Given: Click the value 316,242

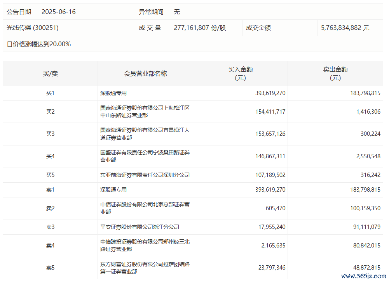Looking at the screenshot, I should click(x=370, y=175).
